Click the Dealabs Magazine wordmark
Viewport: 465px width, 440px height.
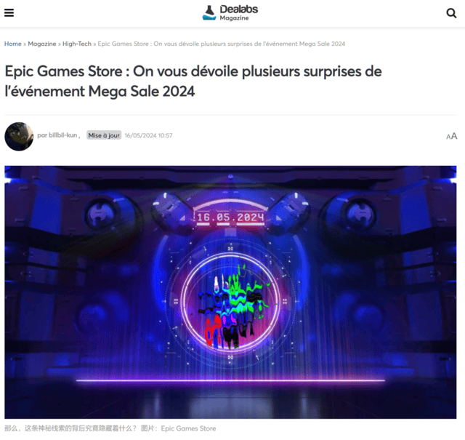click(x=239, y=13)
